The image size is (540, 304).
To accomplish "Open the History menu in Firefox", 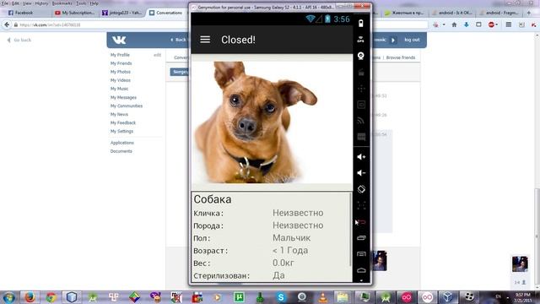I will 41,3.
